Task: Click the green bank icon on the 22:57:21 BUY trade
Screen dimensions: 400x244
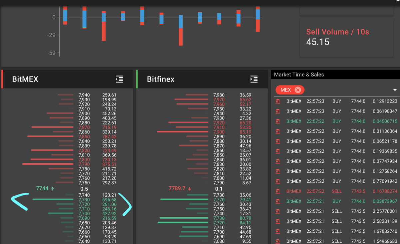Action: point(278,201)
